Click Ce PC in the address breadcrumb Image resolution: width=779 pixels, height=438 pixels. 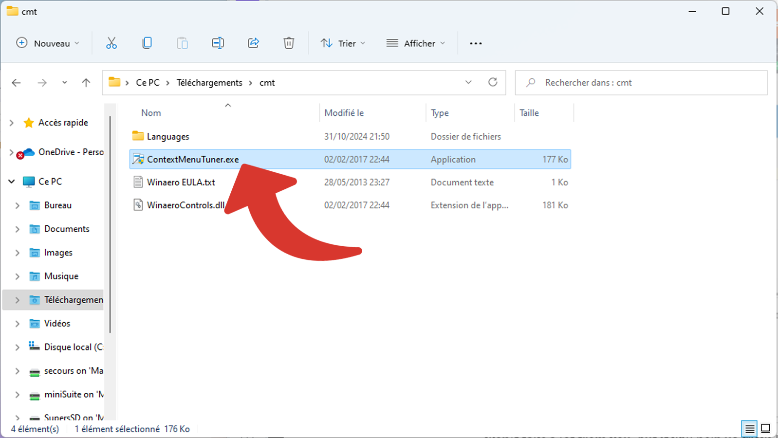[x=148, y=83]
